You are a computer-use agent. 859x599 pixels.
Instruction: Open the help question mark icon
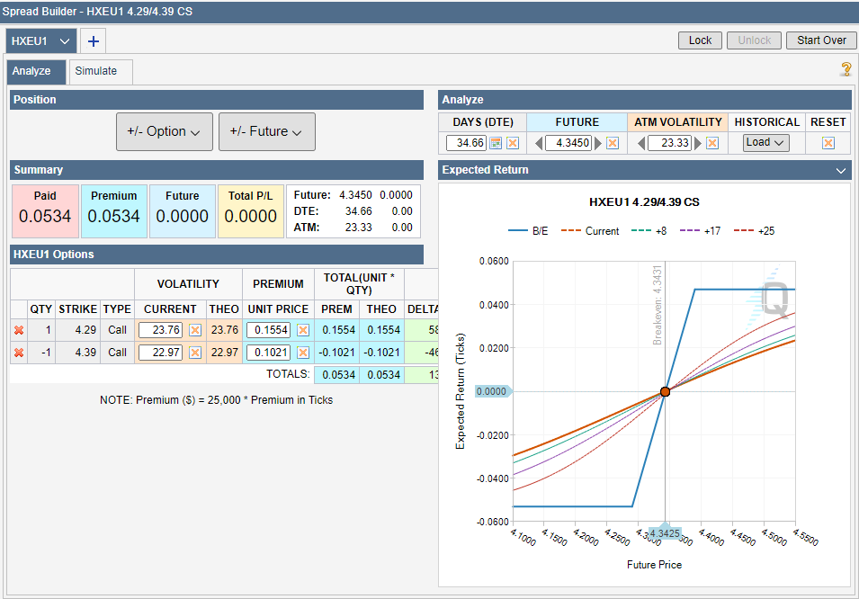point(846,69)
